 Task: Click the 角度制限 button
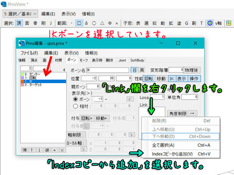178,113
